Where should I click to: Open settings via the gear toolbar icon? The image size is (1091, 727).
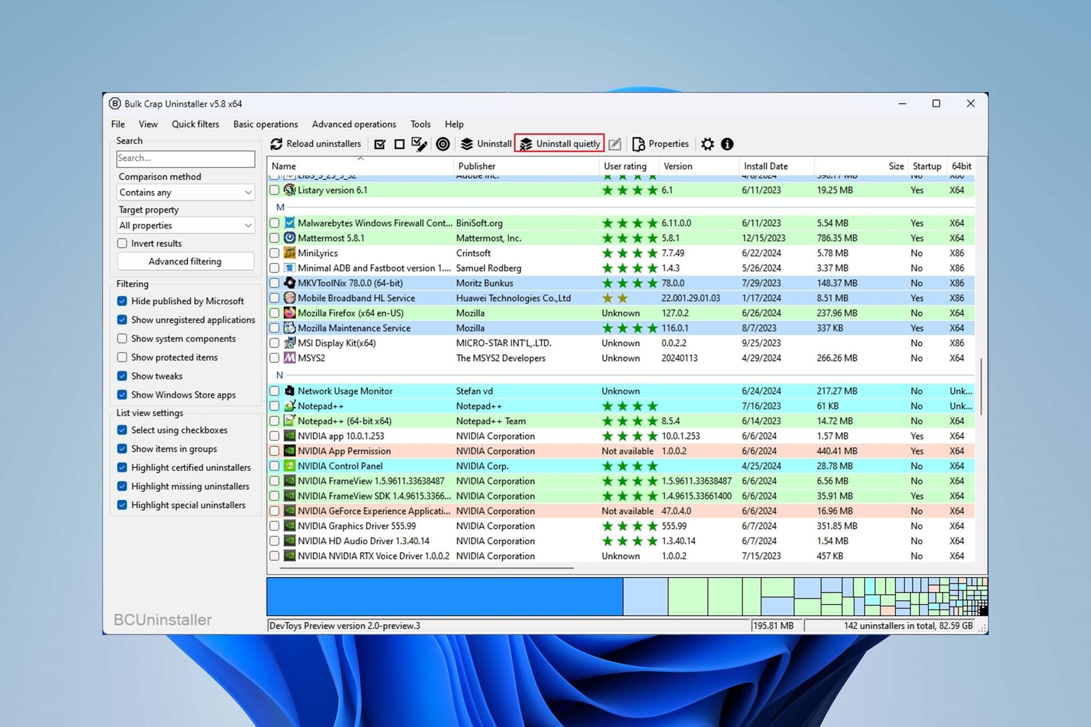click(x=707, y=144)
